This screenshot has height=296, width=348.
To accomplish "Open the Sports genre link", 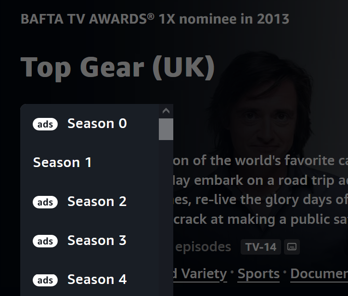I will click(258, 274).
